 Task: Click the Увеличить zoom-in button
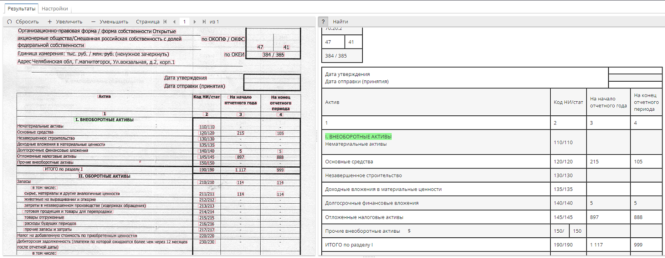tap(65, 22)
